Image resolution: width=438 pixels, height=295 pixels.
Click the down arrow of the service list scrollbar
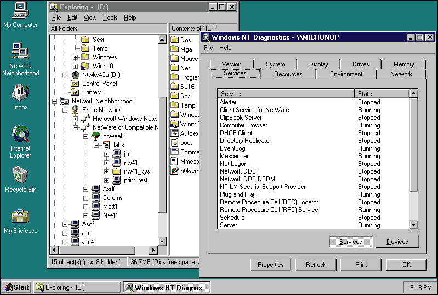(413, 225)
